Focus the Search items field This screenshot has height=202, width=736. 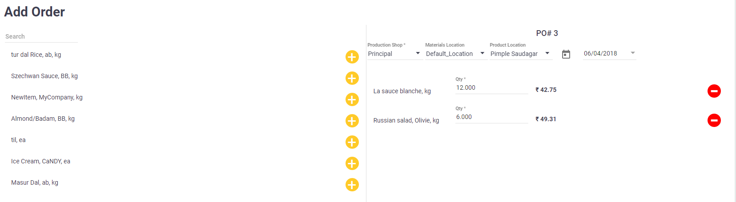41,36
